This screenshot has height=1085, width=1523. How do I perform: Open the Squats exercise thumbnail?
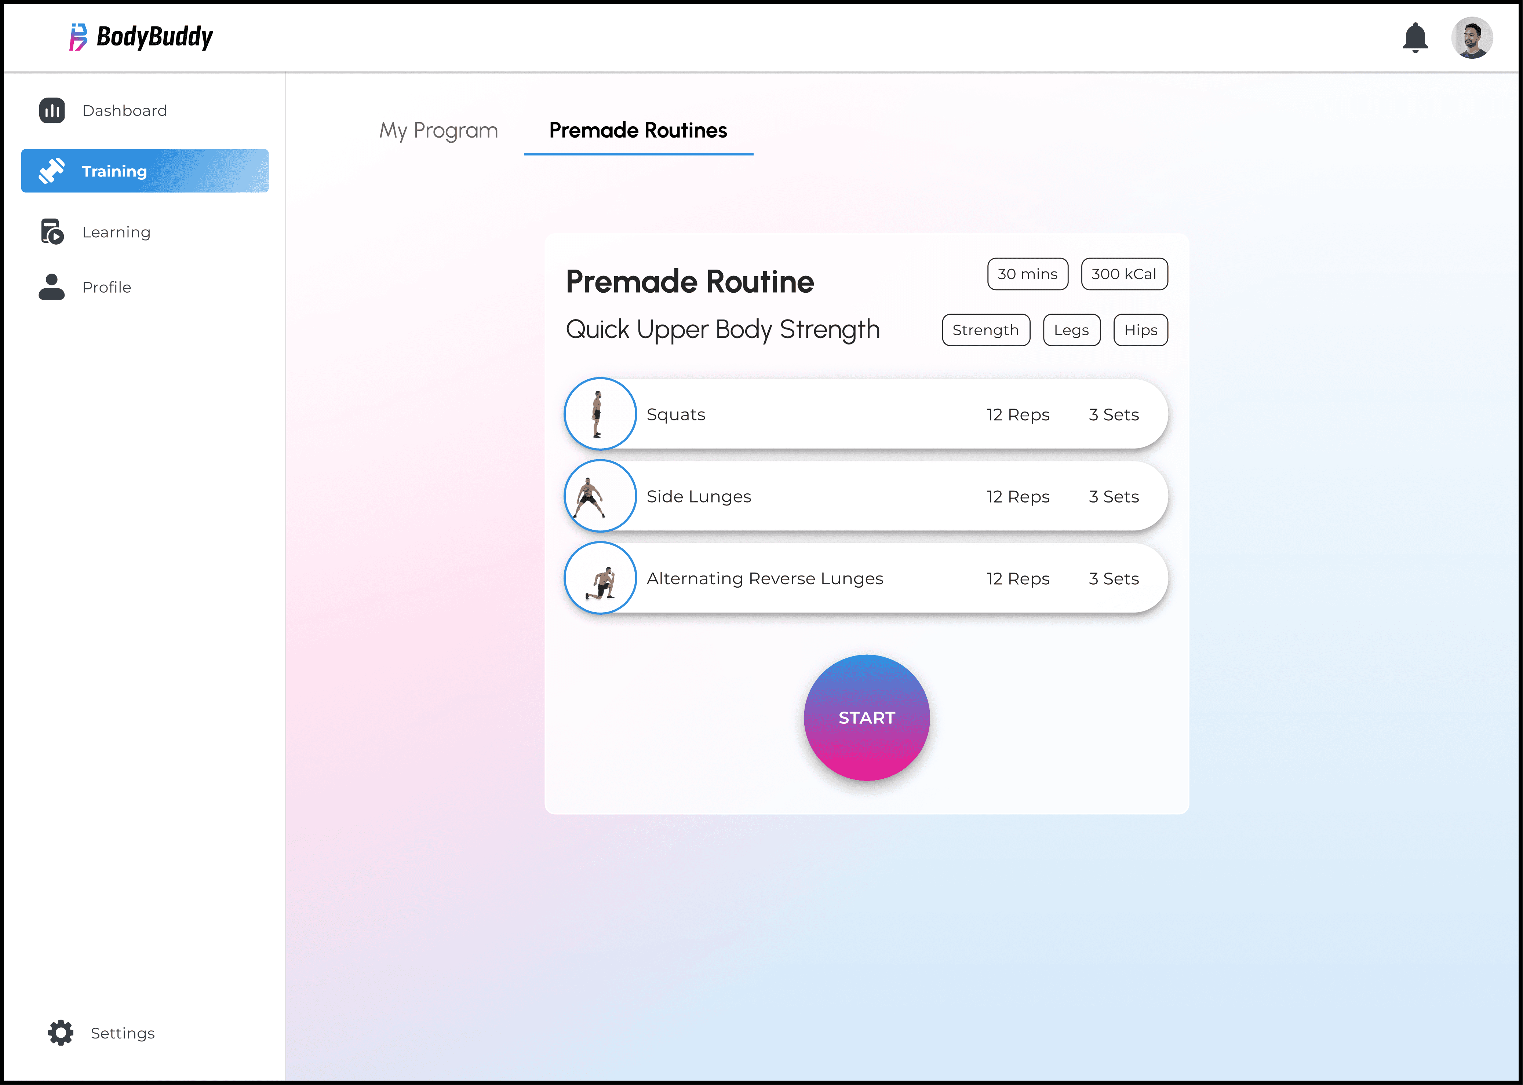pos(600,414)
